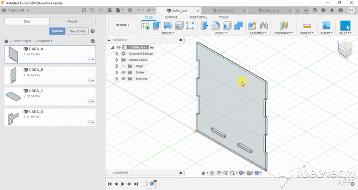Viewport: 358px width, 190px height.
Task: Toggle visibility of Origin folder
Action: pyautogui.click(x=124, y=66)
